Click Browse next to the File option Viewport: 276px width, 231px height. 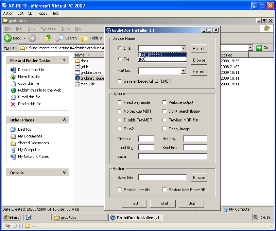click(x=199, y=60)
